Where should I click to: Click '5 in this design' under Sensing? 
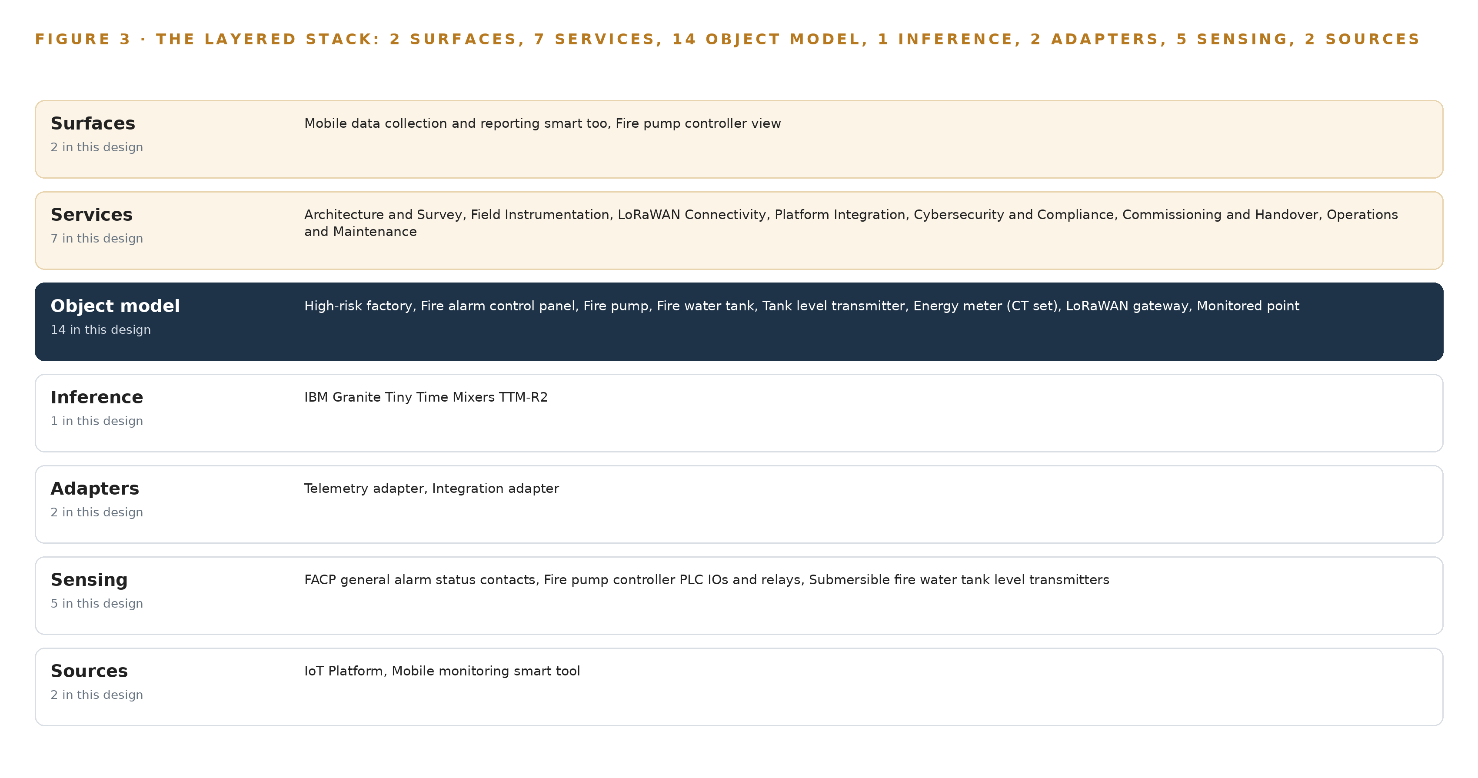(x=97, y=604)
